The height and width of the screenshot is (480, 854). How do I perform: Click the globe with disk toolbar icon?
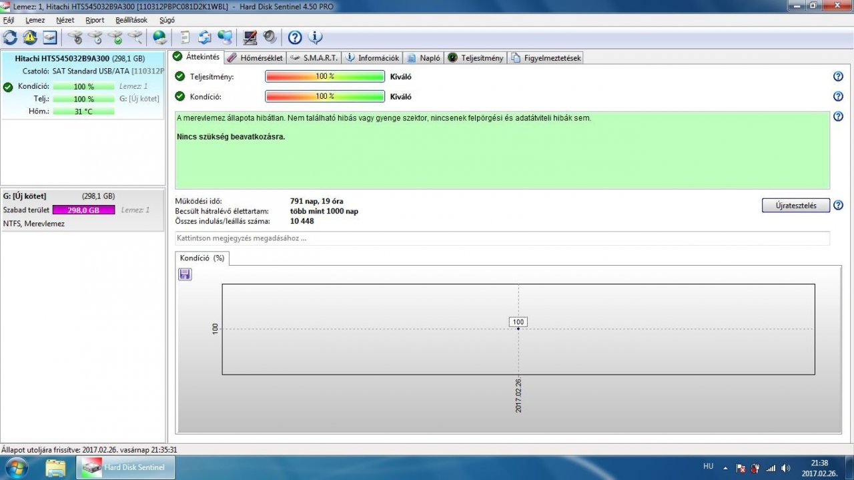160,37
